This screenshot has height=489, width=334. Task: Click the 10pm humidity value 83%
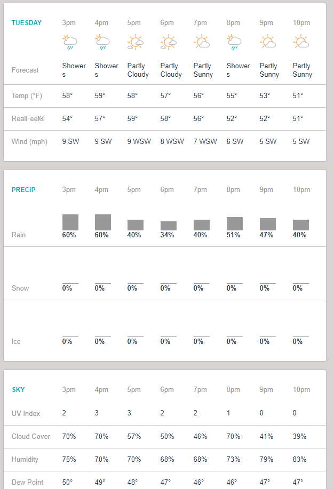click(300, 459)
